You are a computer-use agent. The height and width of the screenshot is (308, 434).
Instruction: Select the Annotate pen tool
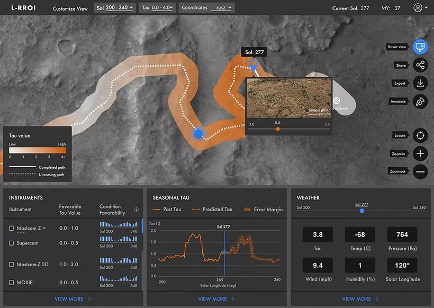420,102
